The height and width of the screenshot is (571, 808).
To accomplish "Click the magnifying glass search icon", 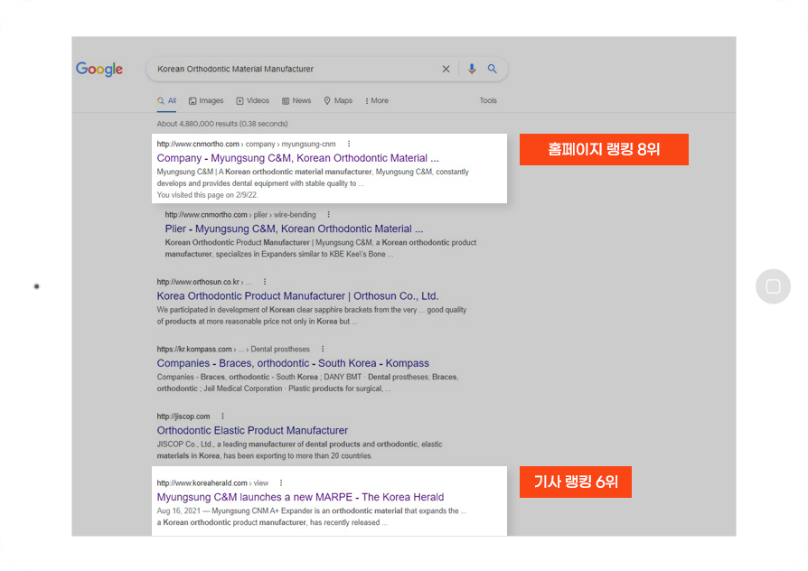I will coord(492,69).
